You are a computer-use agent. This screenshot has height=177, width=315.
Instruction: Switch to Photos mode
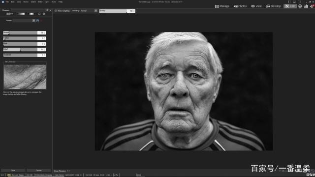tap(240, 6)
